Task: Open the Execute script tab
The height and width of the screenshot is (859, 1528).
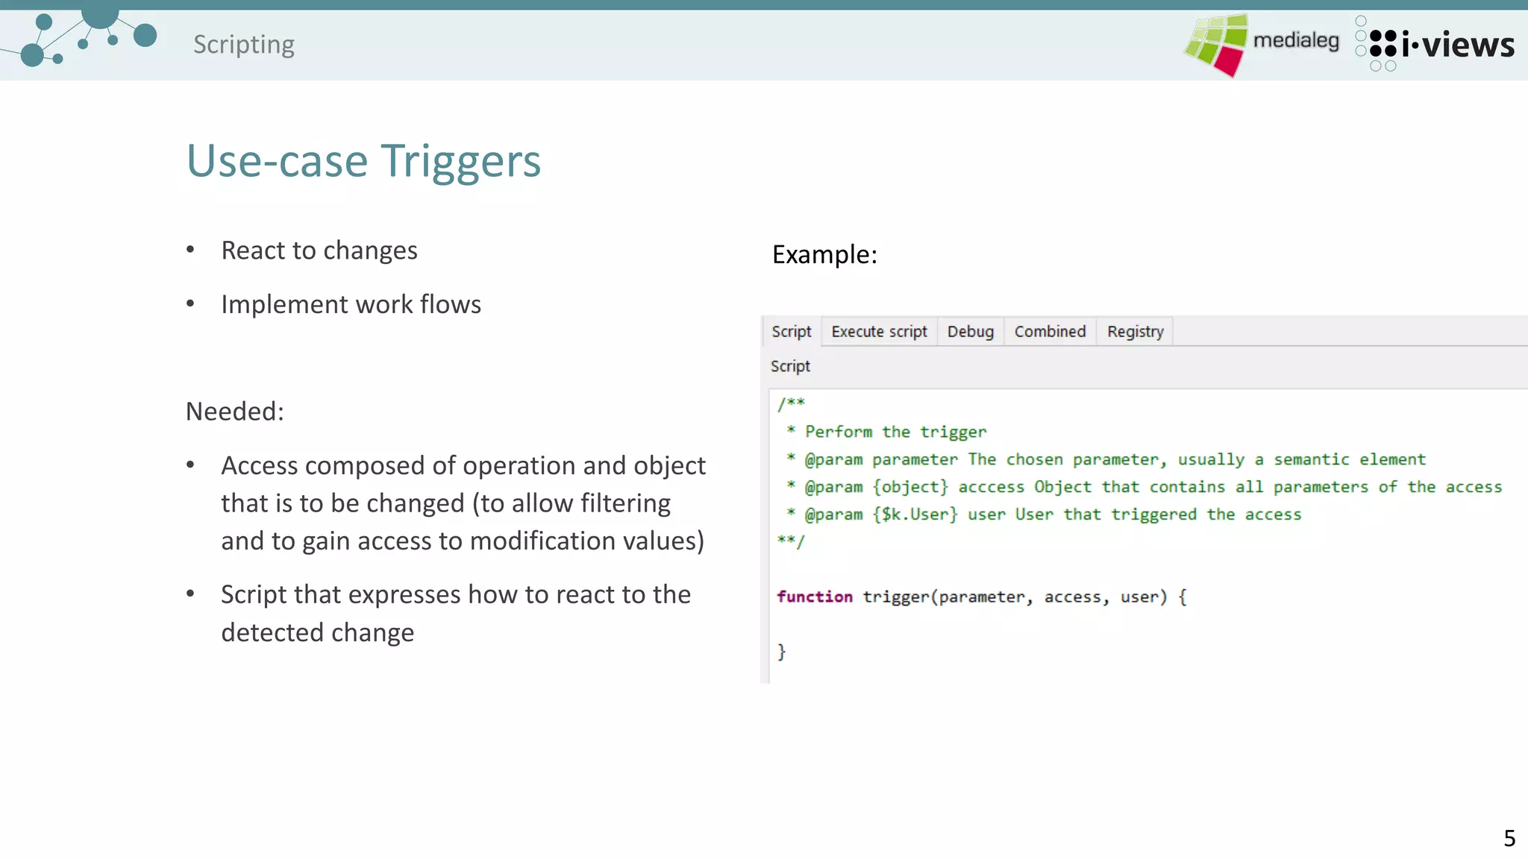Action: (x=879, y=331)
